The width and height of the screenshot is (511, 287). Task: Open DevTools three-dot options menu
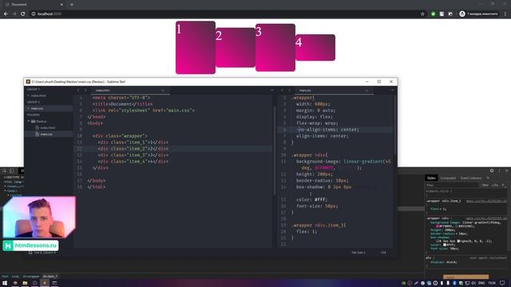click(499, 171)
